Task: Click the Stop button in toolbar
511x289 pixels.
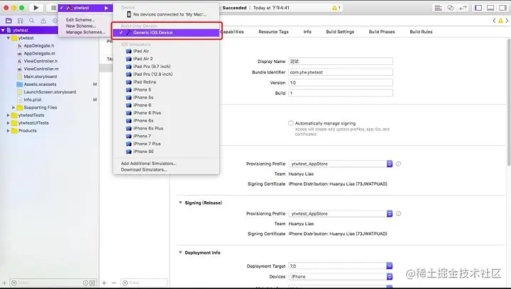Action: click(53, 8)
